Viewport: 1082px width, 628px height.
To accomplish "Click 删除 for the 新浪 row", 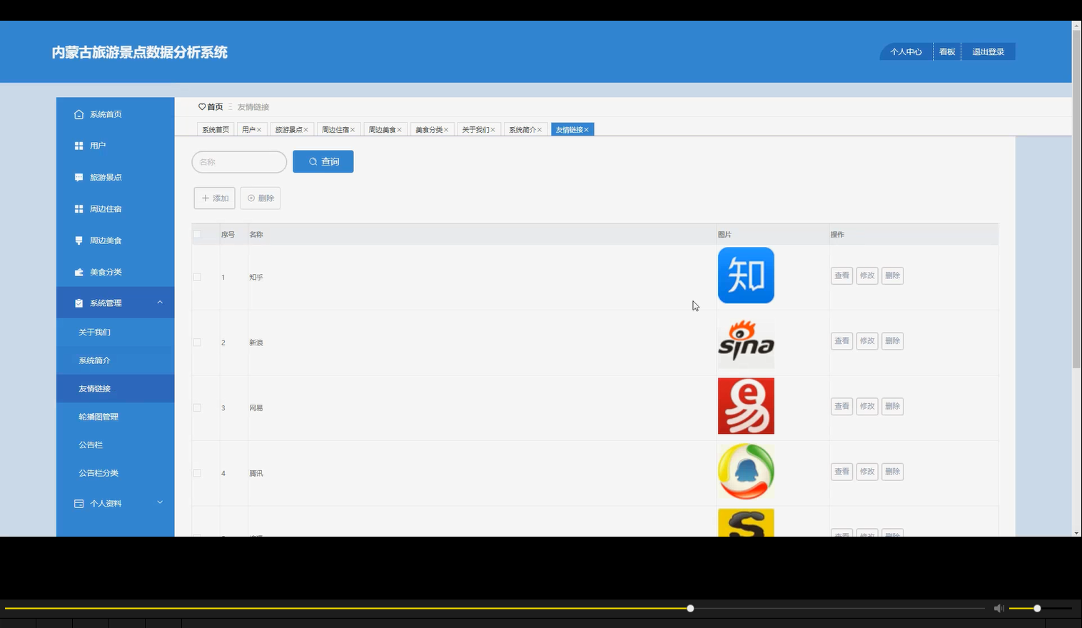I will click(x=893, y=341).
